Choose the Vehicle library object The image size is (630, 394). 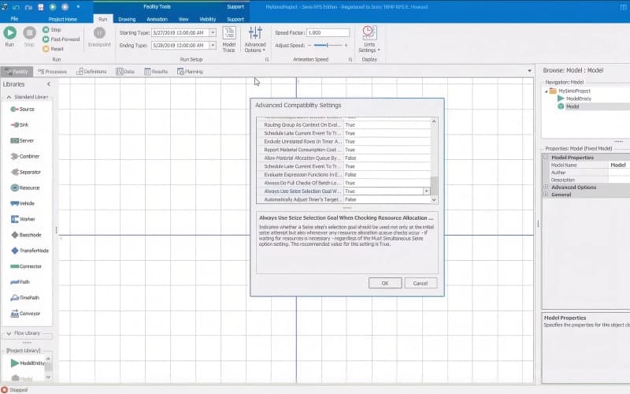pos(23,203)
